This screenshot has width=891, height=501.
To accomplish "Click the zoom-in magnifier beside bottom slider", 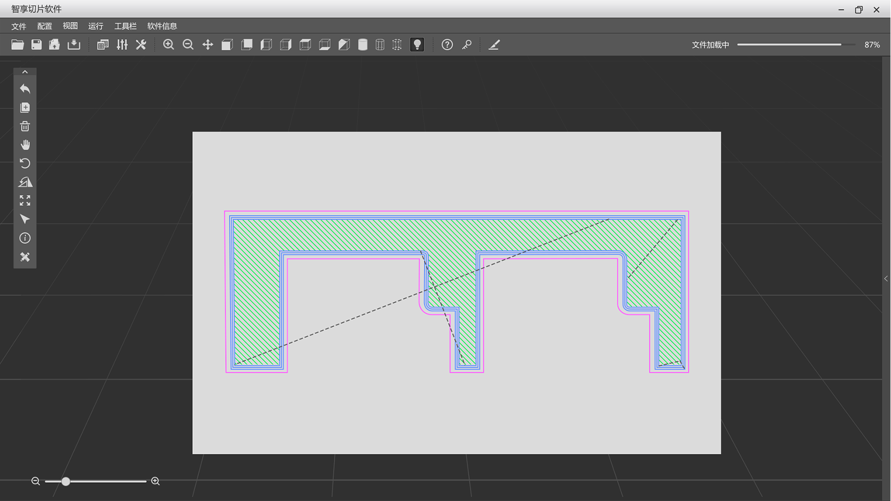I will point(155,481).
